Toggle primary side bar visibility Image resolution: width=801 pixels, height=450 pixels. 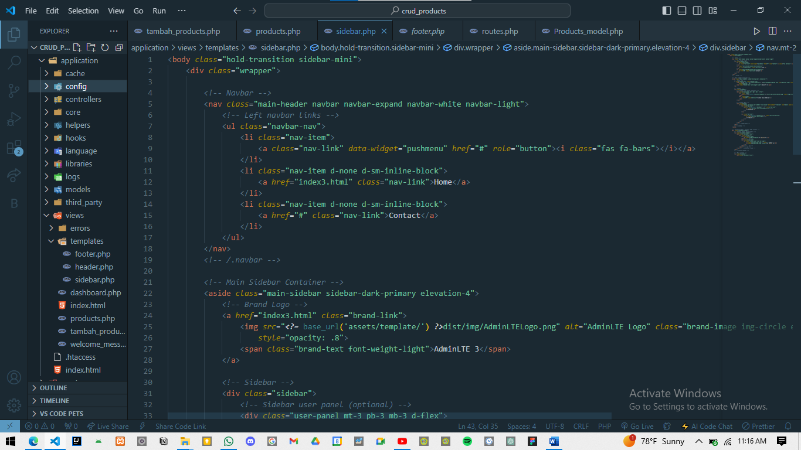point(667,11)
